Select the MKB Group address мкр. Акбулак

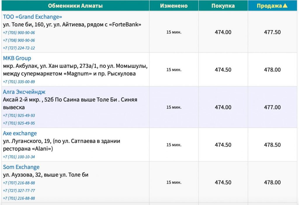coord(75,70)
